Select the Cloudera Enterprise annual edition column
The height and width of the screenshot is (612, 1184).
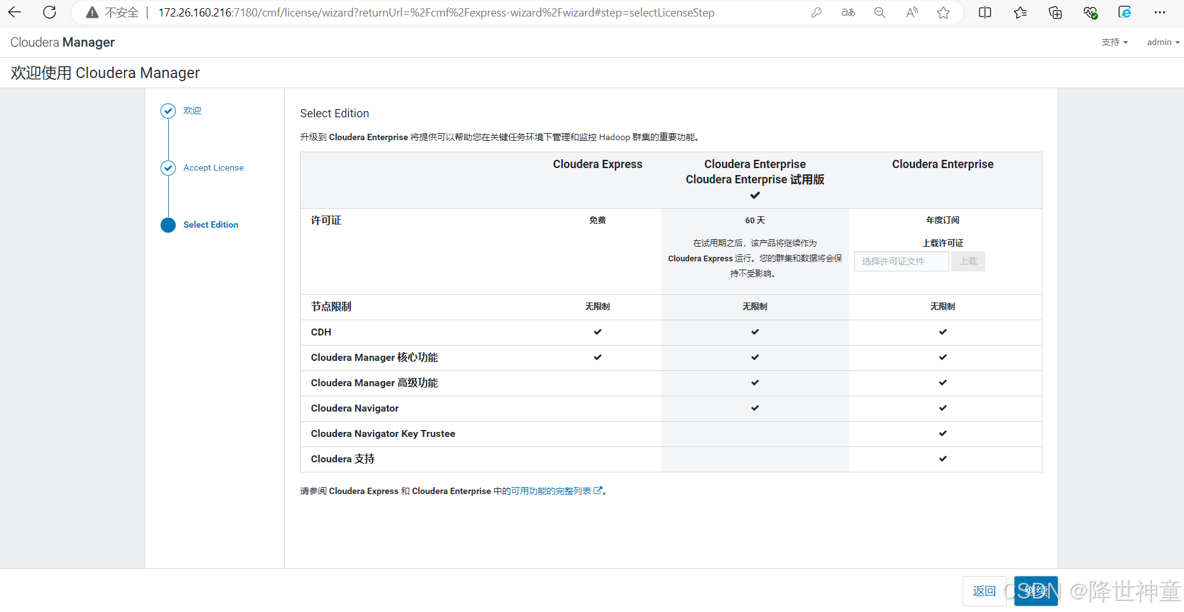coord(943,164)
